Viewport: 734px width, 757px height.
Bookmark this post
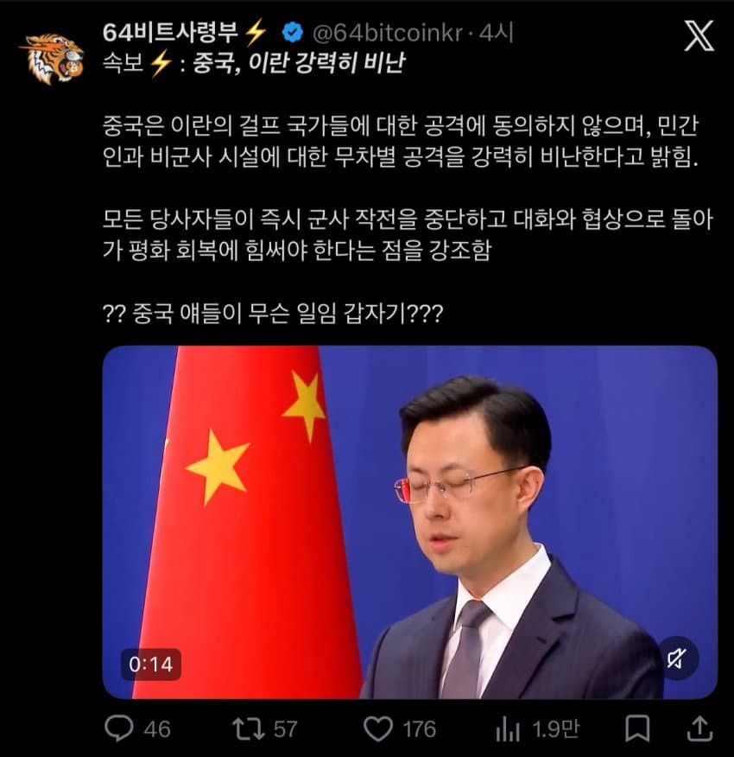coord(637,728)
